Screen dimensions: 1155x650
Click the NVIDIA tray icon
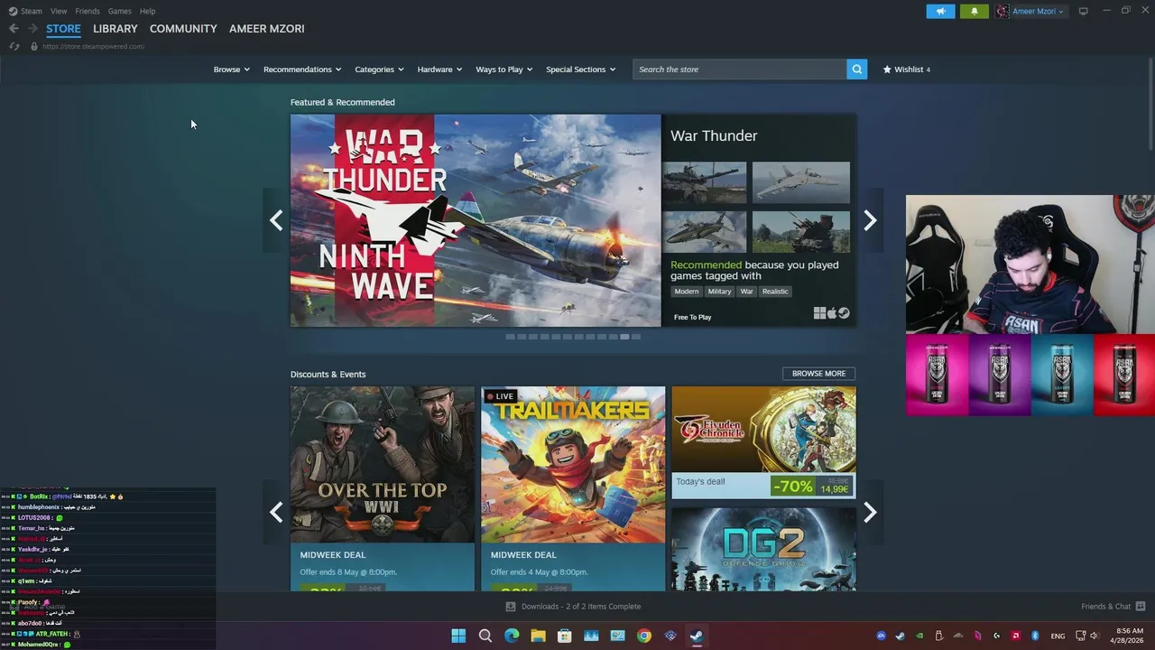tap(919, 636)
